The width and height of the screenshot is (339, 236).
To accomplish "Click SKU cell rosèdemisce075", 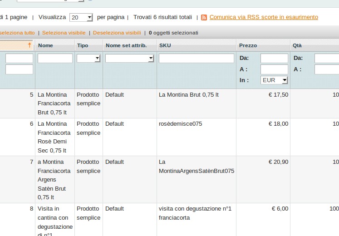I will pyautogui.click(x=180, y=124).
